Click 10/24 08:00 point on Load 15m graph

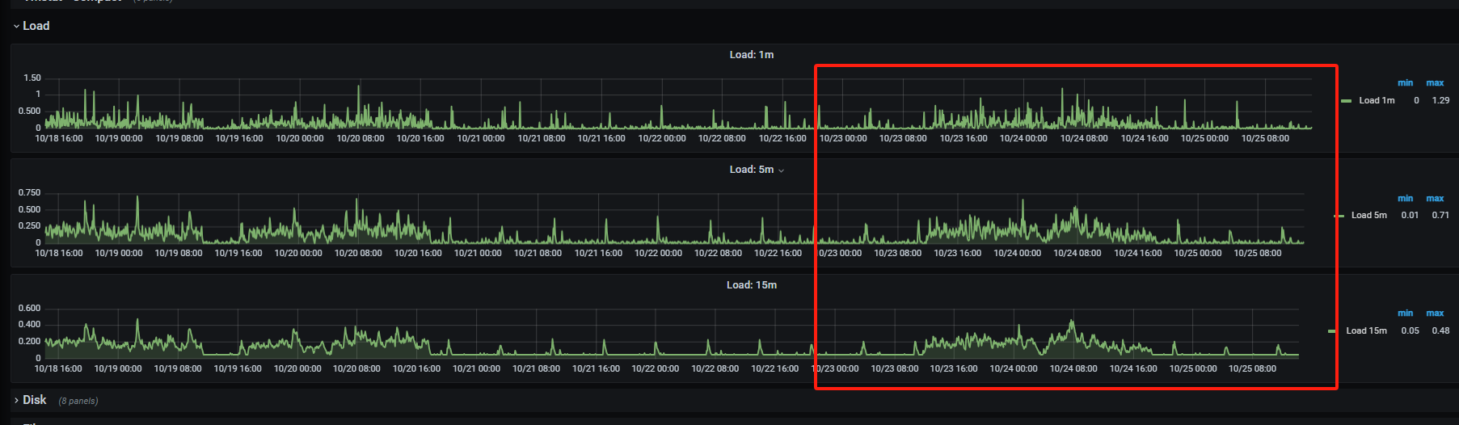[1073, 322]
